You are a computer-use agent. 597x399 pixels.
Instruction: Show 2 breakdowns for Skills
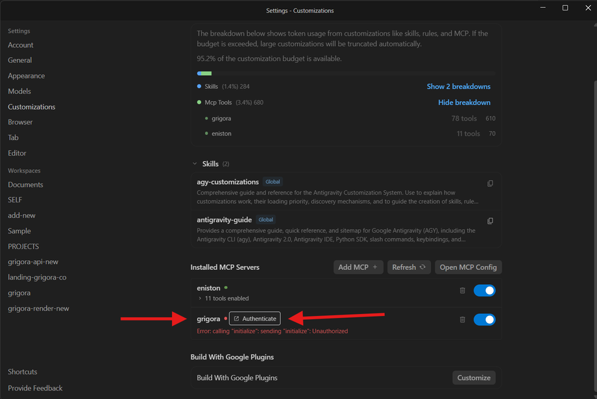(x=458, y=86)
